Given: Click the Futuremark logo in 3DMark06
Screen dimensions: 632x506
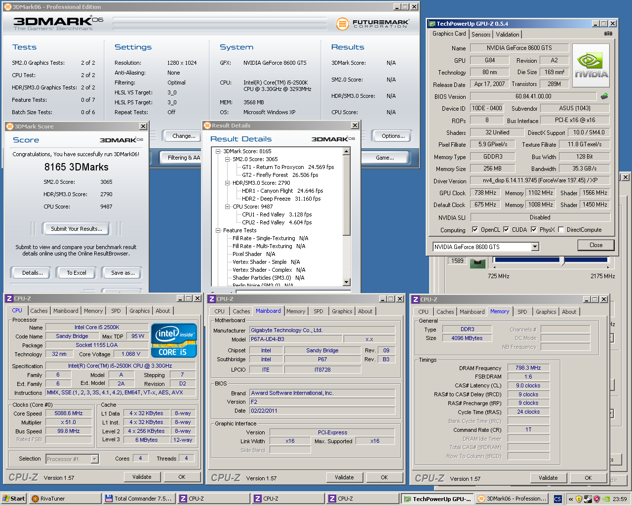Looking at the screenshot, I should tap(373, 24).
